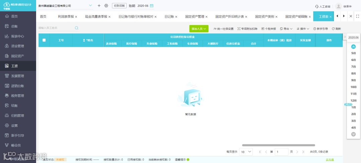Jump to first page in pagination

[x=260, y=152]
